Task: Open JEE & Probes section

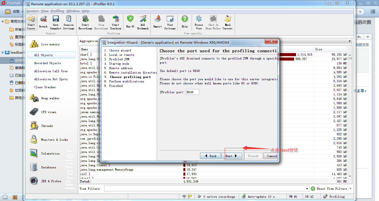Action: coord(51,181)
